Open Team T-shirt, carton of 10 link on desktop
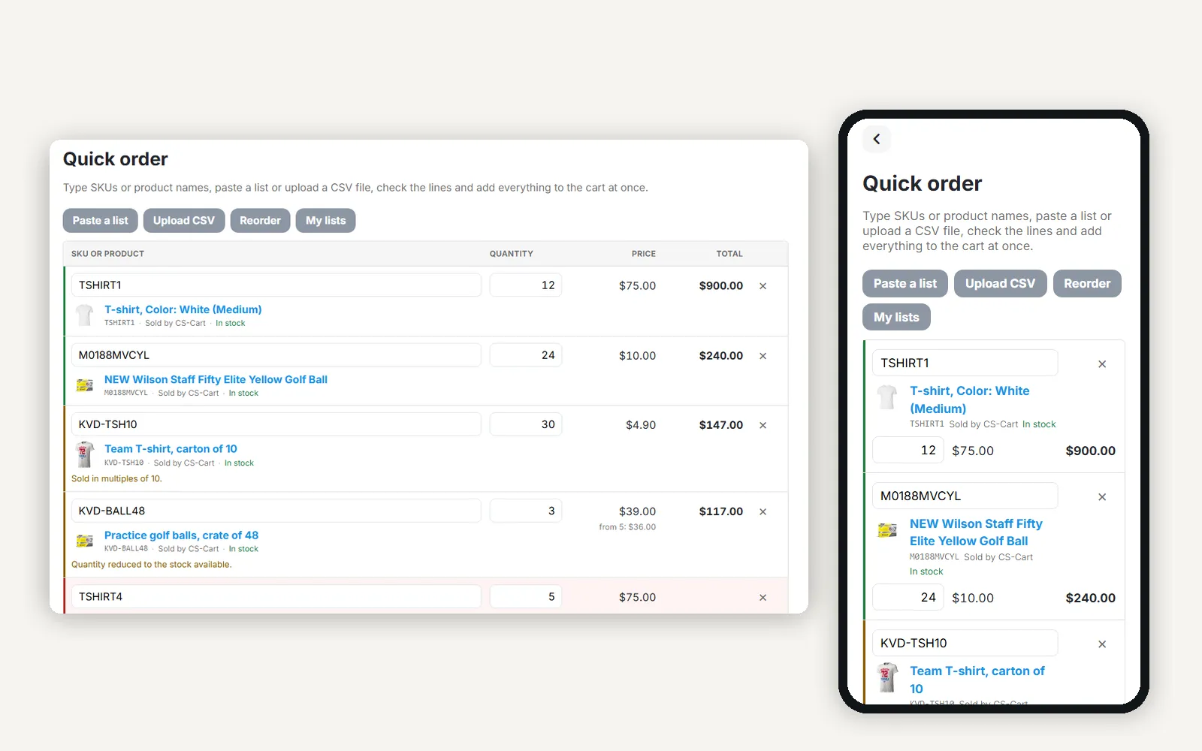 pos(171,449)
